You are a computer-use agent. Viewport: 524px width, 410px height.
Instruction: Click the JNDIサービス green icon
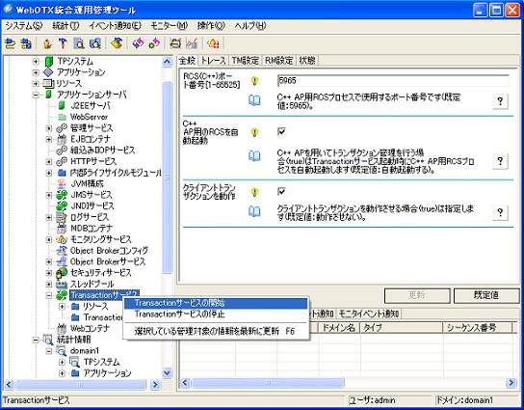[62, 205]
